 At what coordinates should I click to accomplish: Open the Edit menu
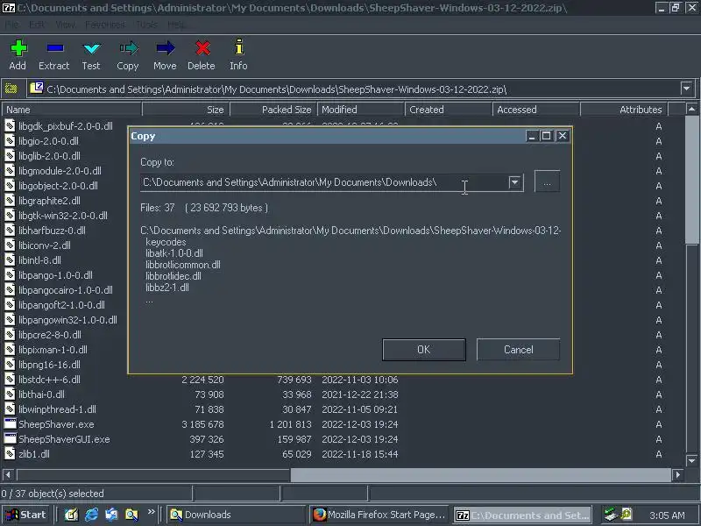click(x=37, y=25)
